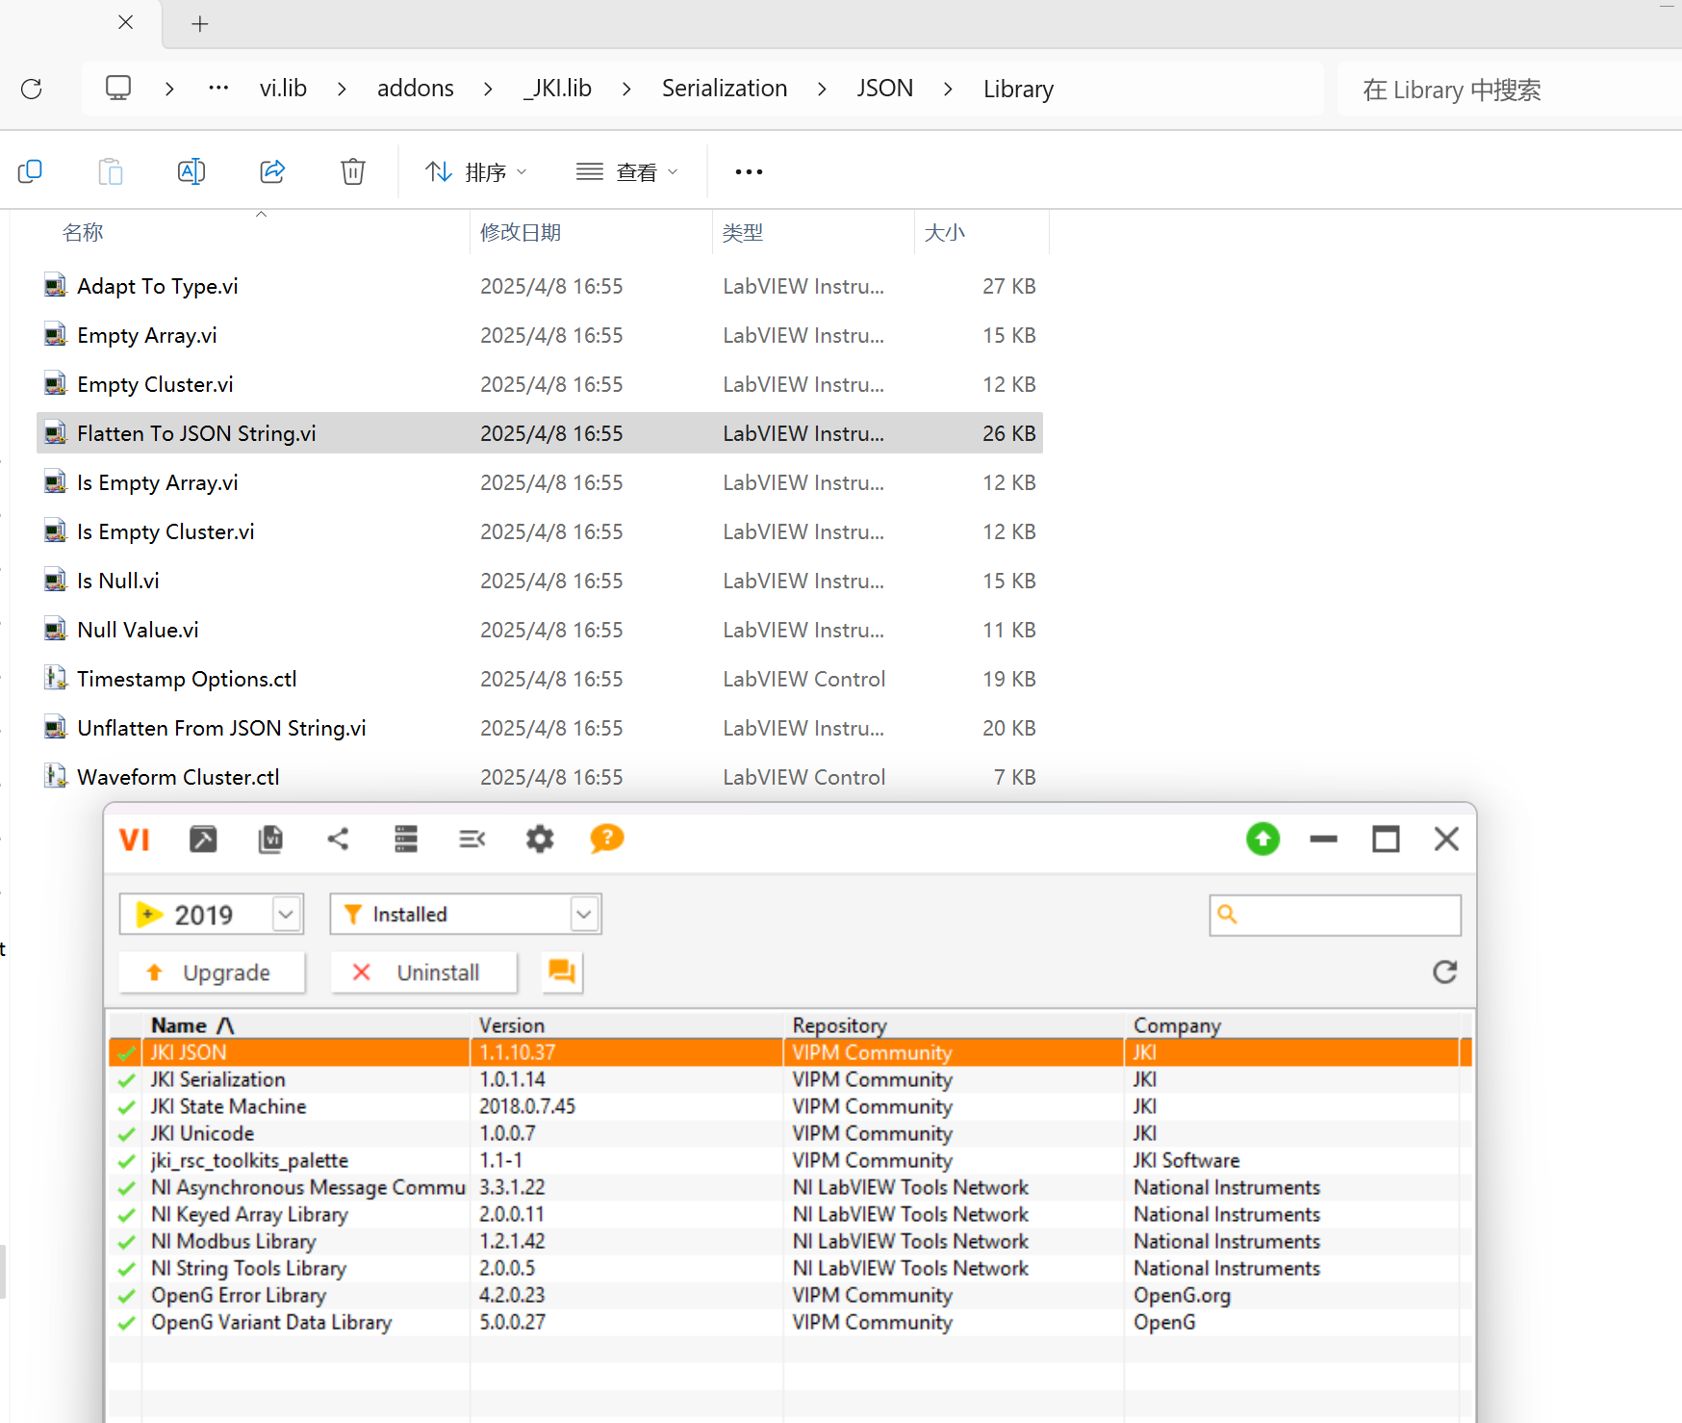1682x1423 pixels.
Task: Click the green update arrow icon
Action: click(1263, 840)
